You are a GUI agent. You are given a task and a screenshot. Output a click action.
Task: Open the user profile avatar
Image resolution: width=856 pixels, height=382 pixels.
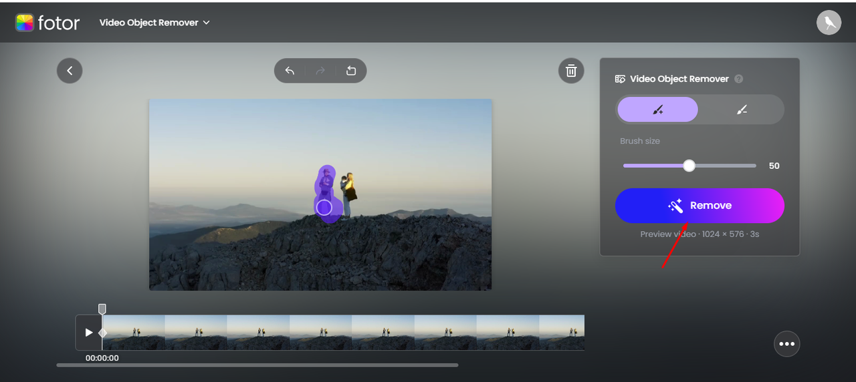[x=829, y=23]
